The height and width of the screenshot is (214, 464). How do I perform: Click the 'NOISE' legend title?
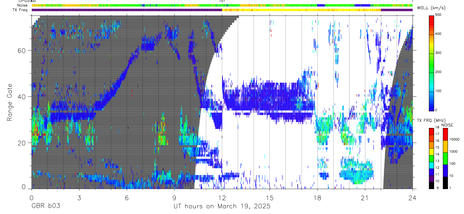(448, 125)
